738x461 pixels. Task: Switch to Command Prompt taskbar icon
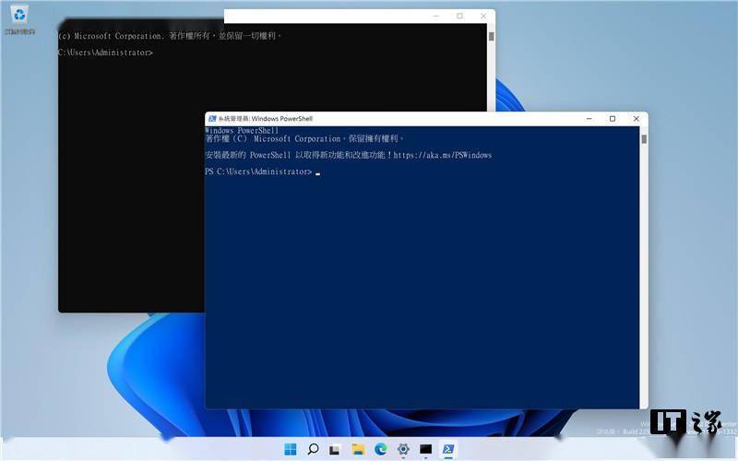coord(426,449)
